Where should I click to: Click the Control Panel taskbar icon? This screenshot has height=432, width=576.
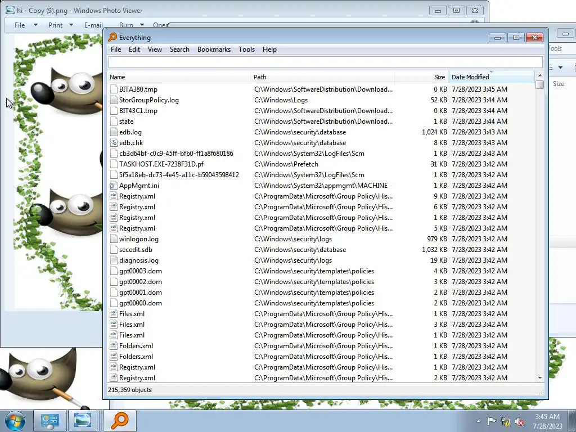tap(50, 421)
